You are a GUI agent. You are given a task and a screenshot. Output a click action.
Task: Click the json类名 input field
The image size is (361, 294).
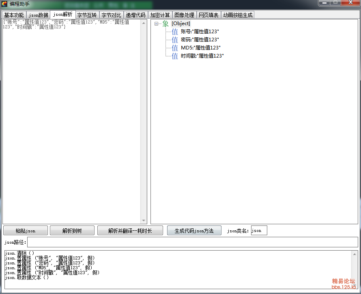point(259,231)
